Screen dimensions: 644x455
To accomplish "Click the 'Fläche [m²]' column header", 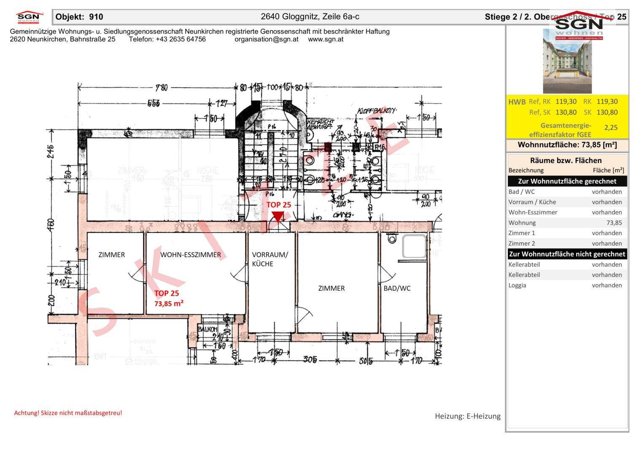I will 608,170.
